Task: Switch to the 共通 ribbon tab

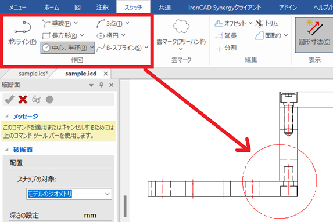Action: (165, 8)
